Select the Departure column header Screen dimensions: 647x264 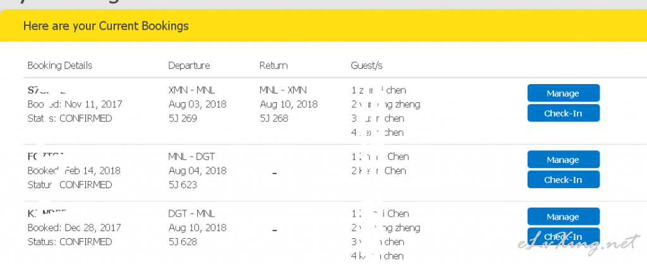pos(189,66)
